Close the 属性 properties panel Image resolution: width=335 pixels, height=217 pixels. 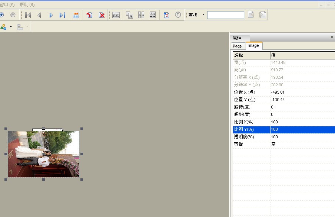332,37
